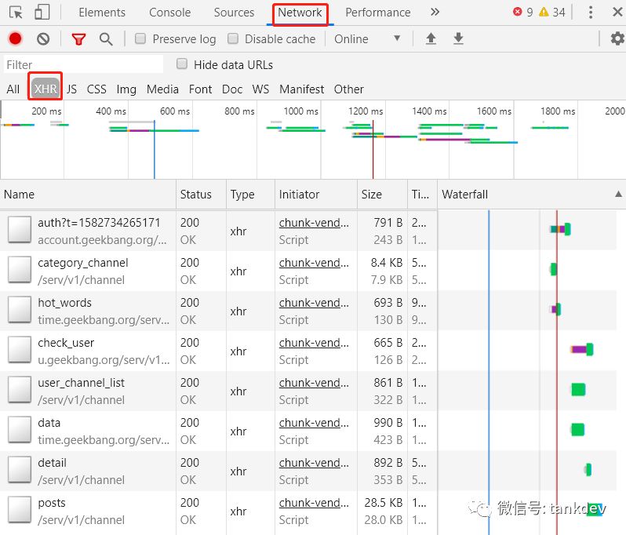The height and width of the screenshot is (535, 626).
Task: Switch to the Performance tab
Action: [x=377, y=13]
